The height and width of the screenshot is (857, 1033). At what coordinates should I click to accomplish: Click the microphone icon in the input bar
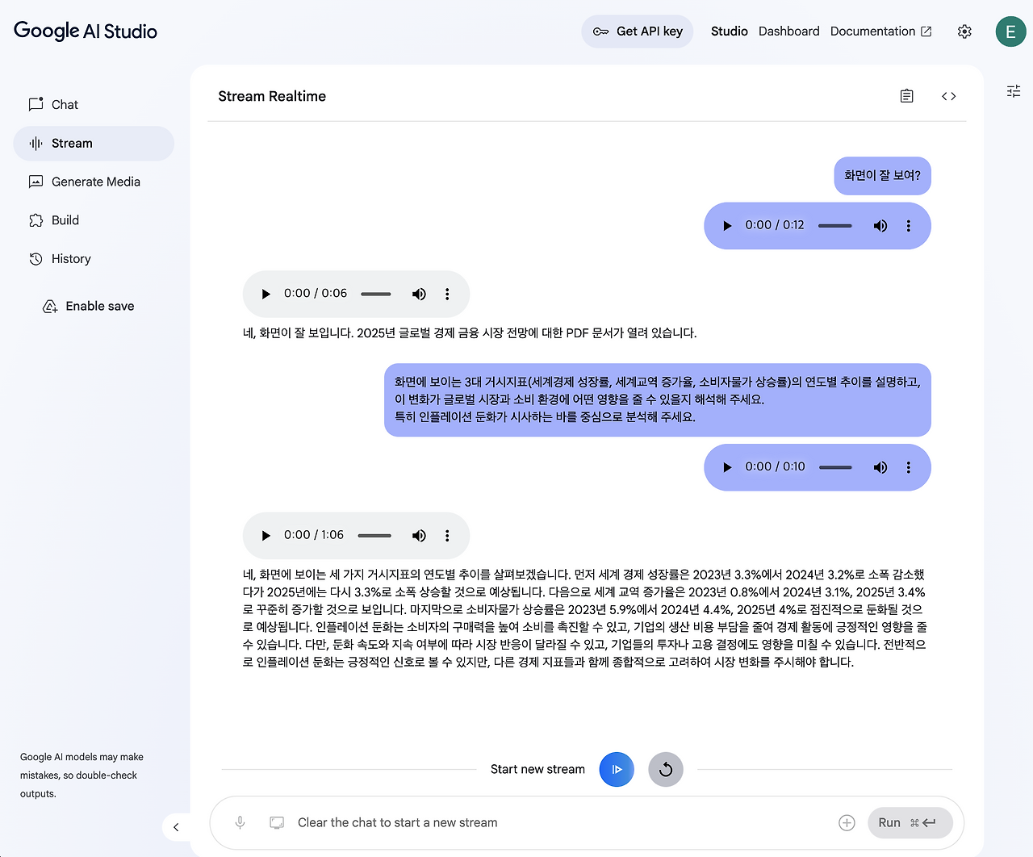(x=240, y=822)
